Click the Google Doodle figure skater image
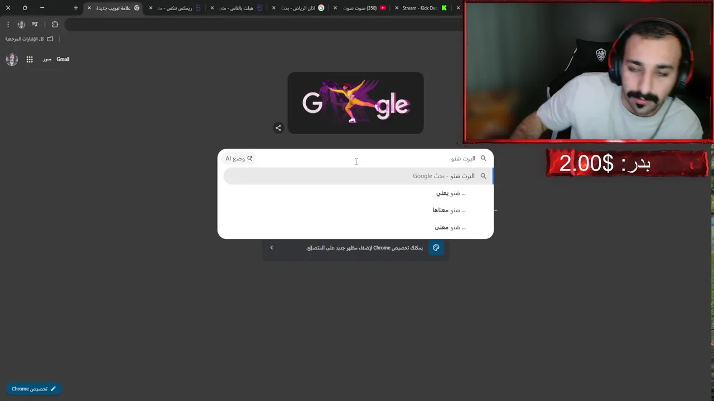 click(355, 102)
